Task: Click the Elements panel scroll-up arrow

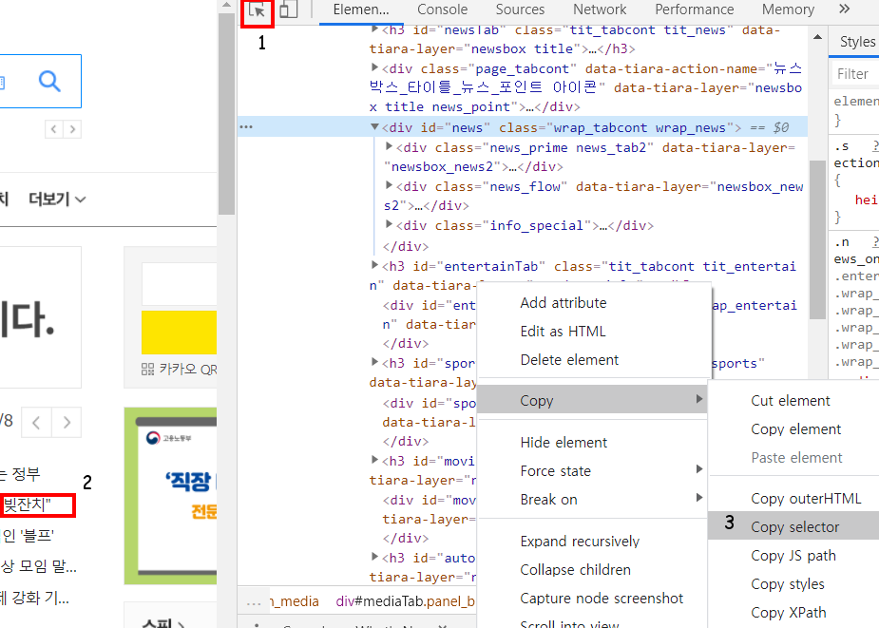Action: (817, 37)
